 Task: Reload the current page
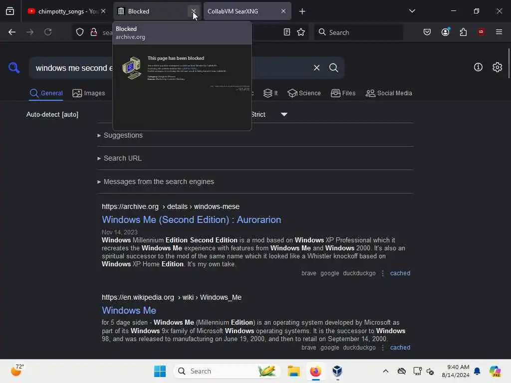(x=48, y=32)
